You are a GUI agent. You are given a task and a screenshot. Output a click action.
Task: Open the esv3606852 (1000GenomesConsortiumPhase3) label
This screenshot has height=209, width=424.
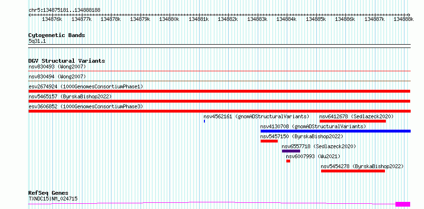86,106
